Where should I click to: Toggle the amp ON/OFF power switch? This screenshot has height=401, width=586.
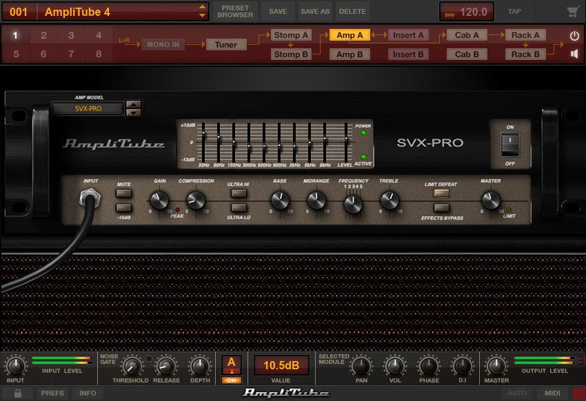(509, 144)
